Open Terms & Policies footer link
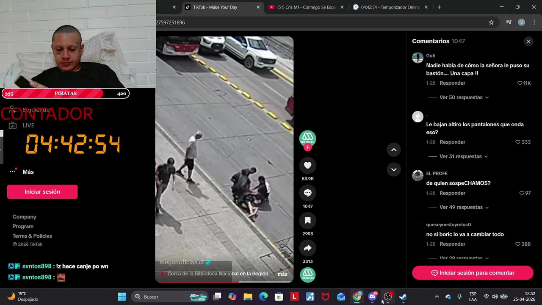542x305 pixels. 32,236
